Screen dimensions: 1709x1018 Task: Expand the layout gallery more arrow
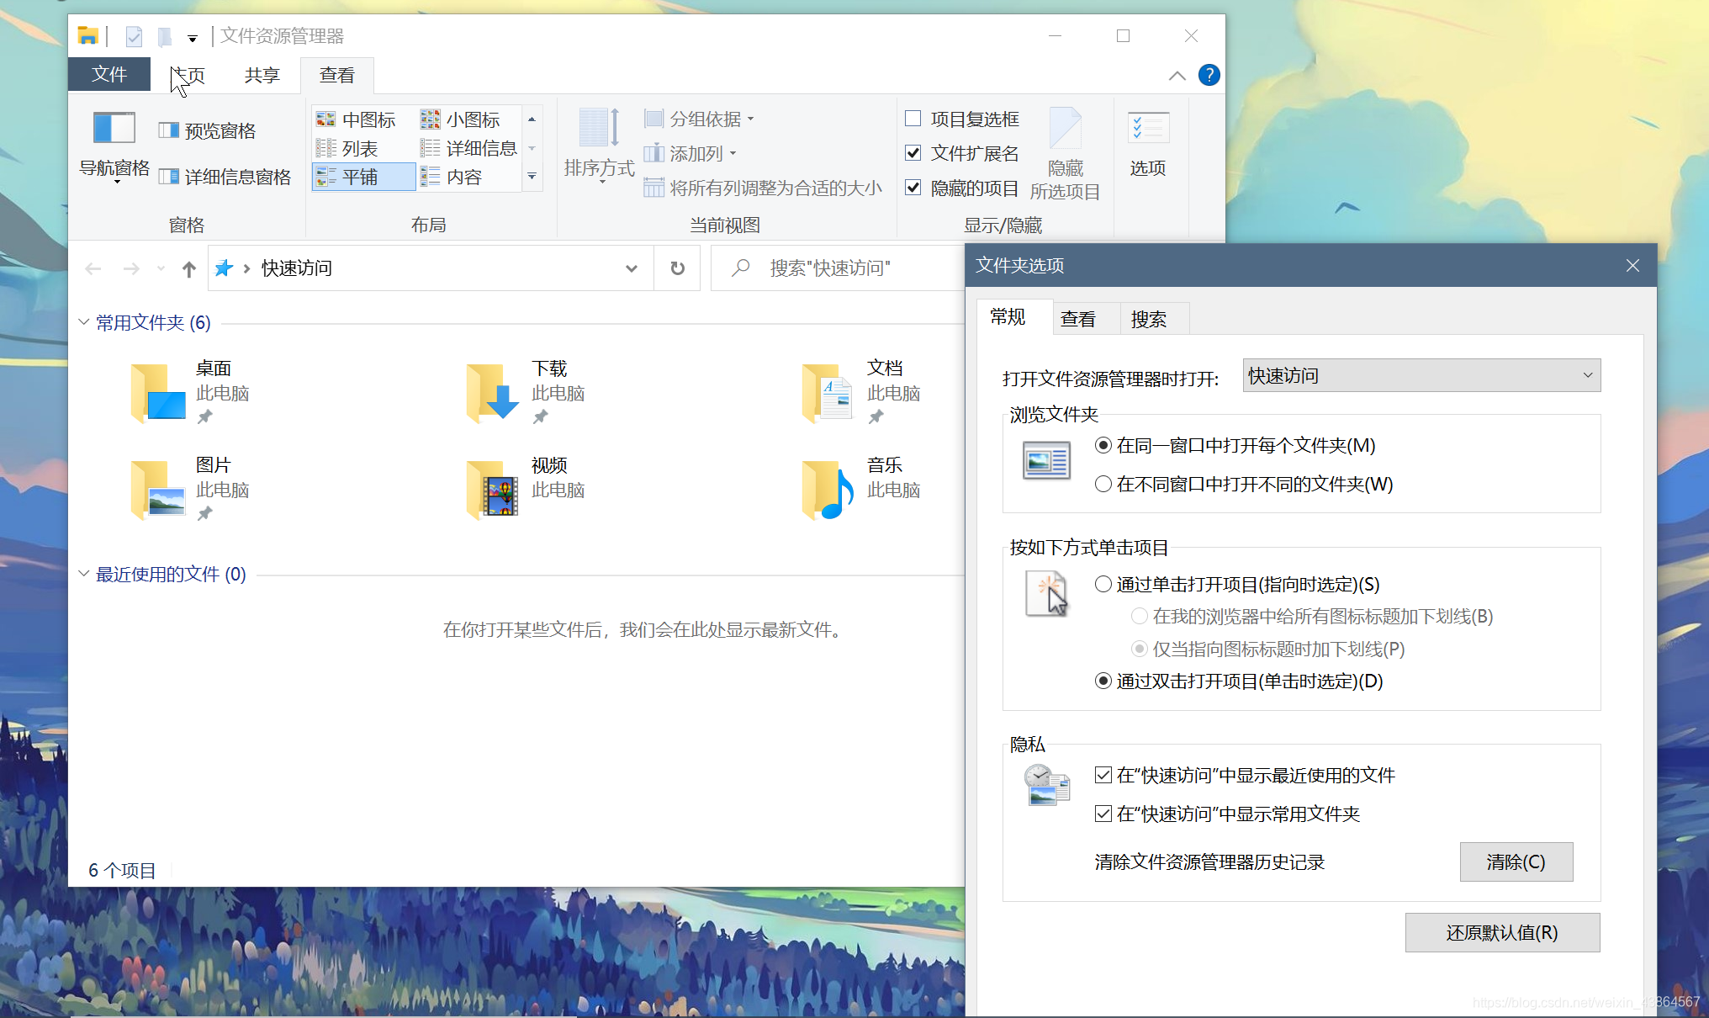532,177
